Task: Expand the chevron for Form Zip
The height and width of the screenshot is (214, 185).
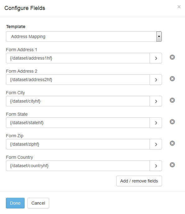Action: (156, 144)
